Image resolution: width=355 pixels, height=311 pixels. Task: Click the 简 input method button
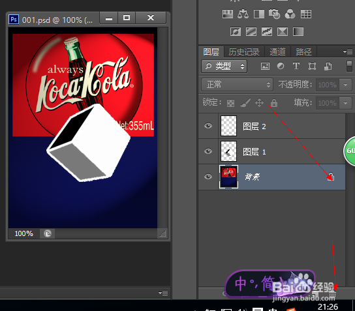(x=267, y=283)
